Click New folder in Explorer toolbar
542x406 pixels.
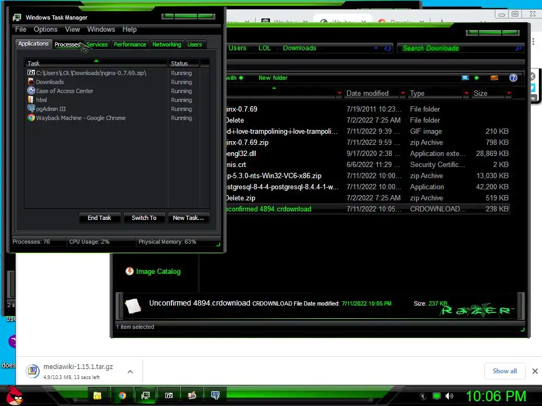273,78
